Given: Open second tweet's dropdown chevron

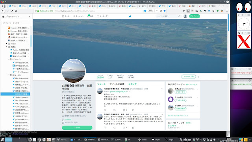Looking at the screenshot, I should click(x=162, y=114).
